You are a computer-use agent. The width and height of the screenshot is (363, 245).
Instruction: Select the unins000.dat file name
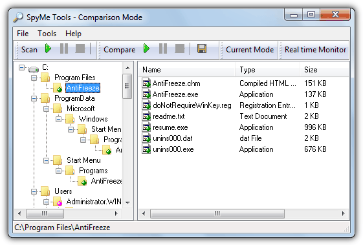tap(173, 138)
